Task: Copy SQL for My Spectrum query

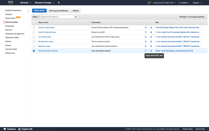Action: coord(146,41)
